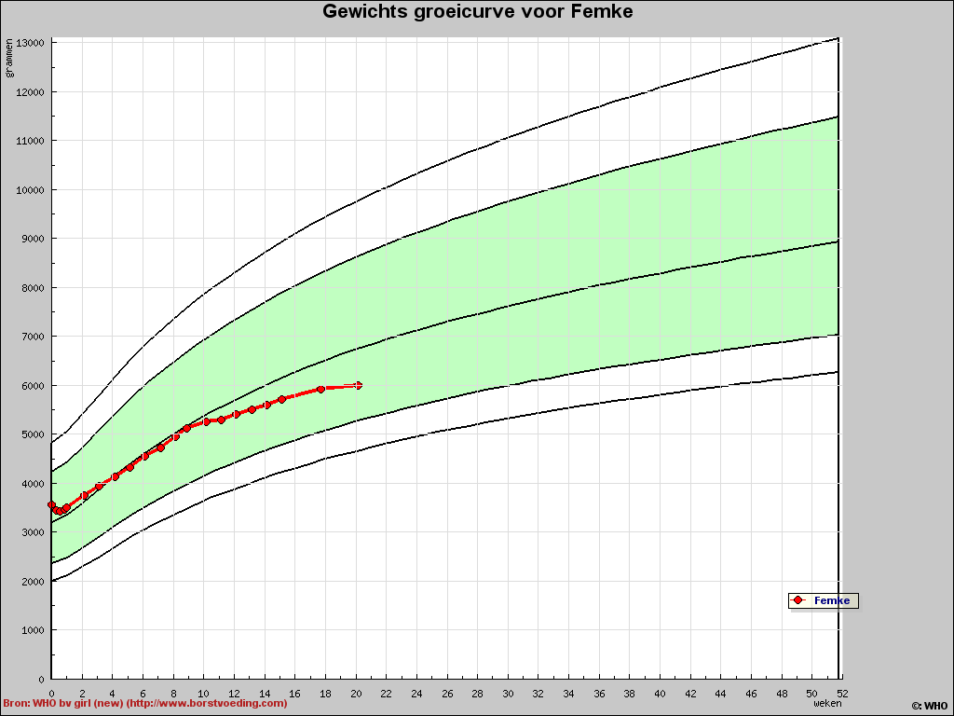Click the '©: WHO' copyright text

(x=930, y=707)
